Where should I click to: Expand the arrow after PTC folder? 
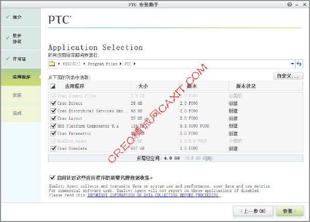135,64
